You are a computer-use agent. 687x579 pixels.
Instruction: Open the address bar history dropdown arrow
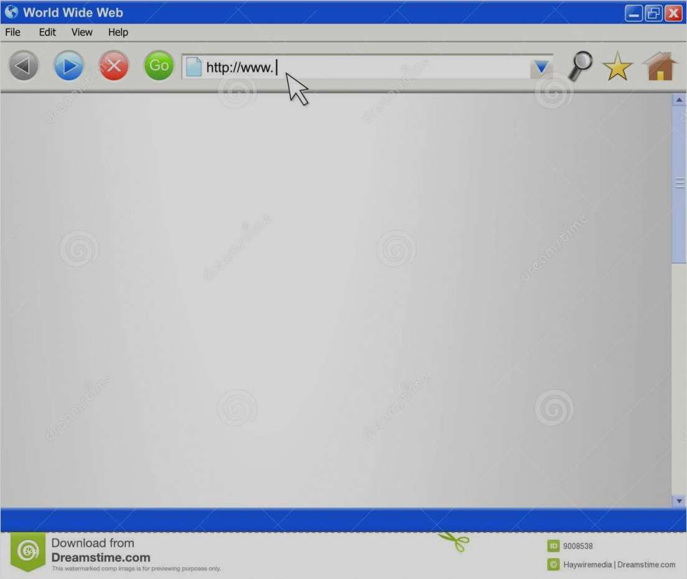tap(541, 65)
